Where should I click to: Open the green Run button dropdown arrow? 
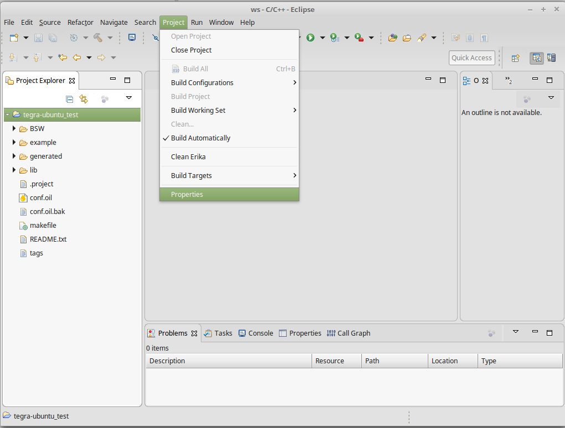point(323,38)
